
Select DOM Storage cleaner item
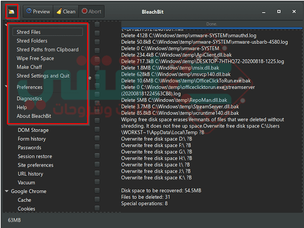[x=33, y=130]
